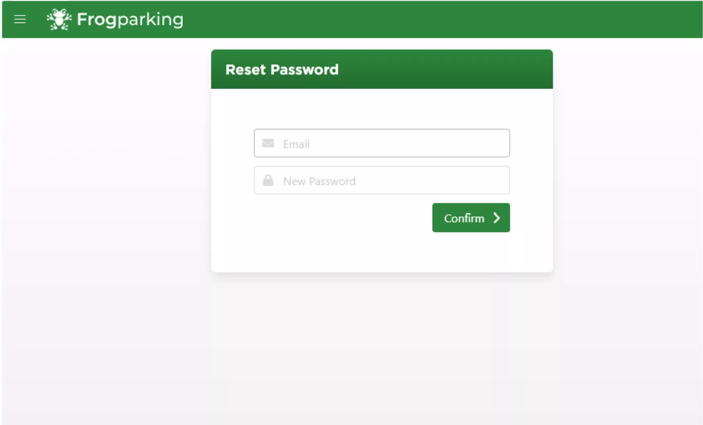The height and width of the screenshot is (425, 703).
Task: Open the hamburger navigation menu
Action: (x=20, y=19)
